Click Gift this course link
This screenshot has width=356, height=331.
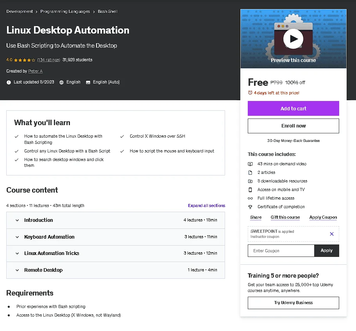[x=285, y=217]
